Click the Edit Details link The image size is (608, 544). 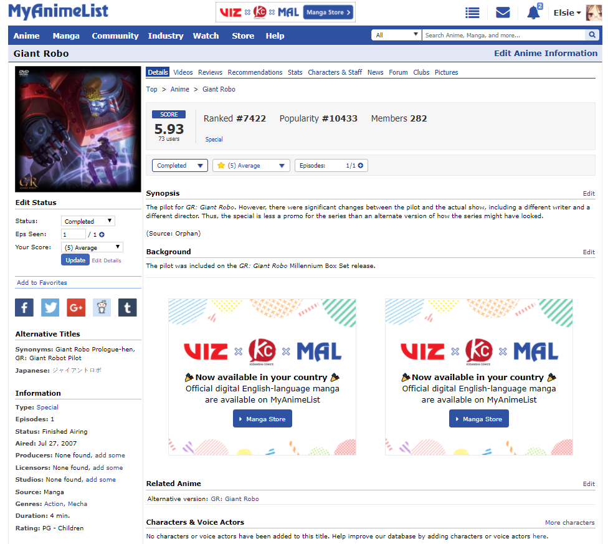(x=107, y=260)
